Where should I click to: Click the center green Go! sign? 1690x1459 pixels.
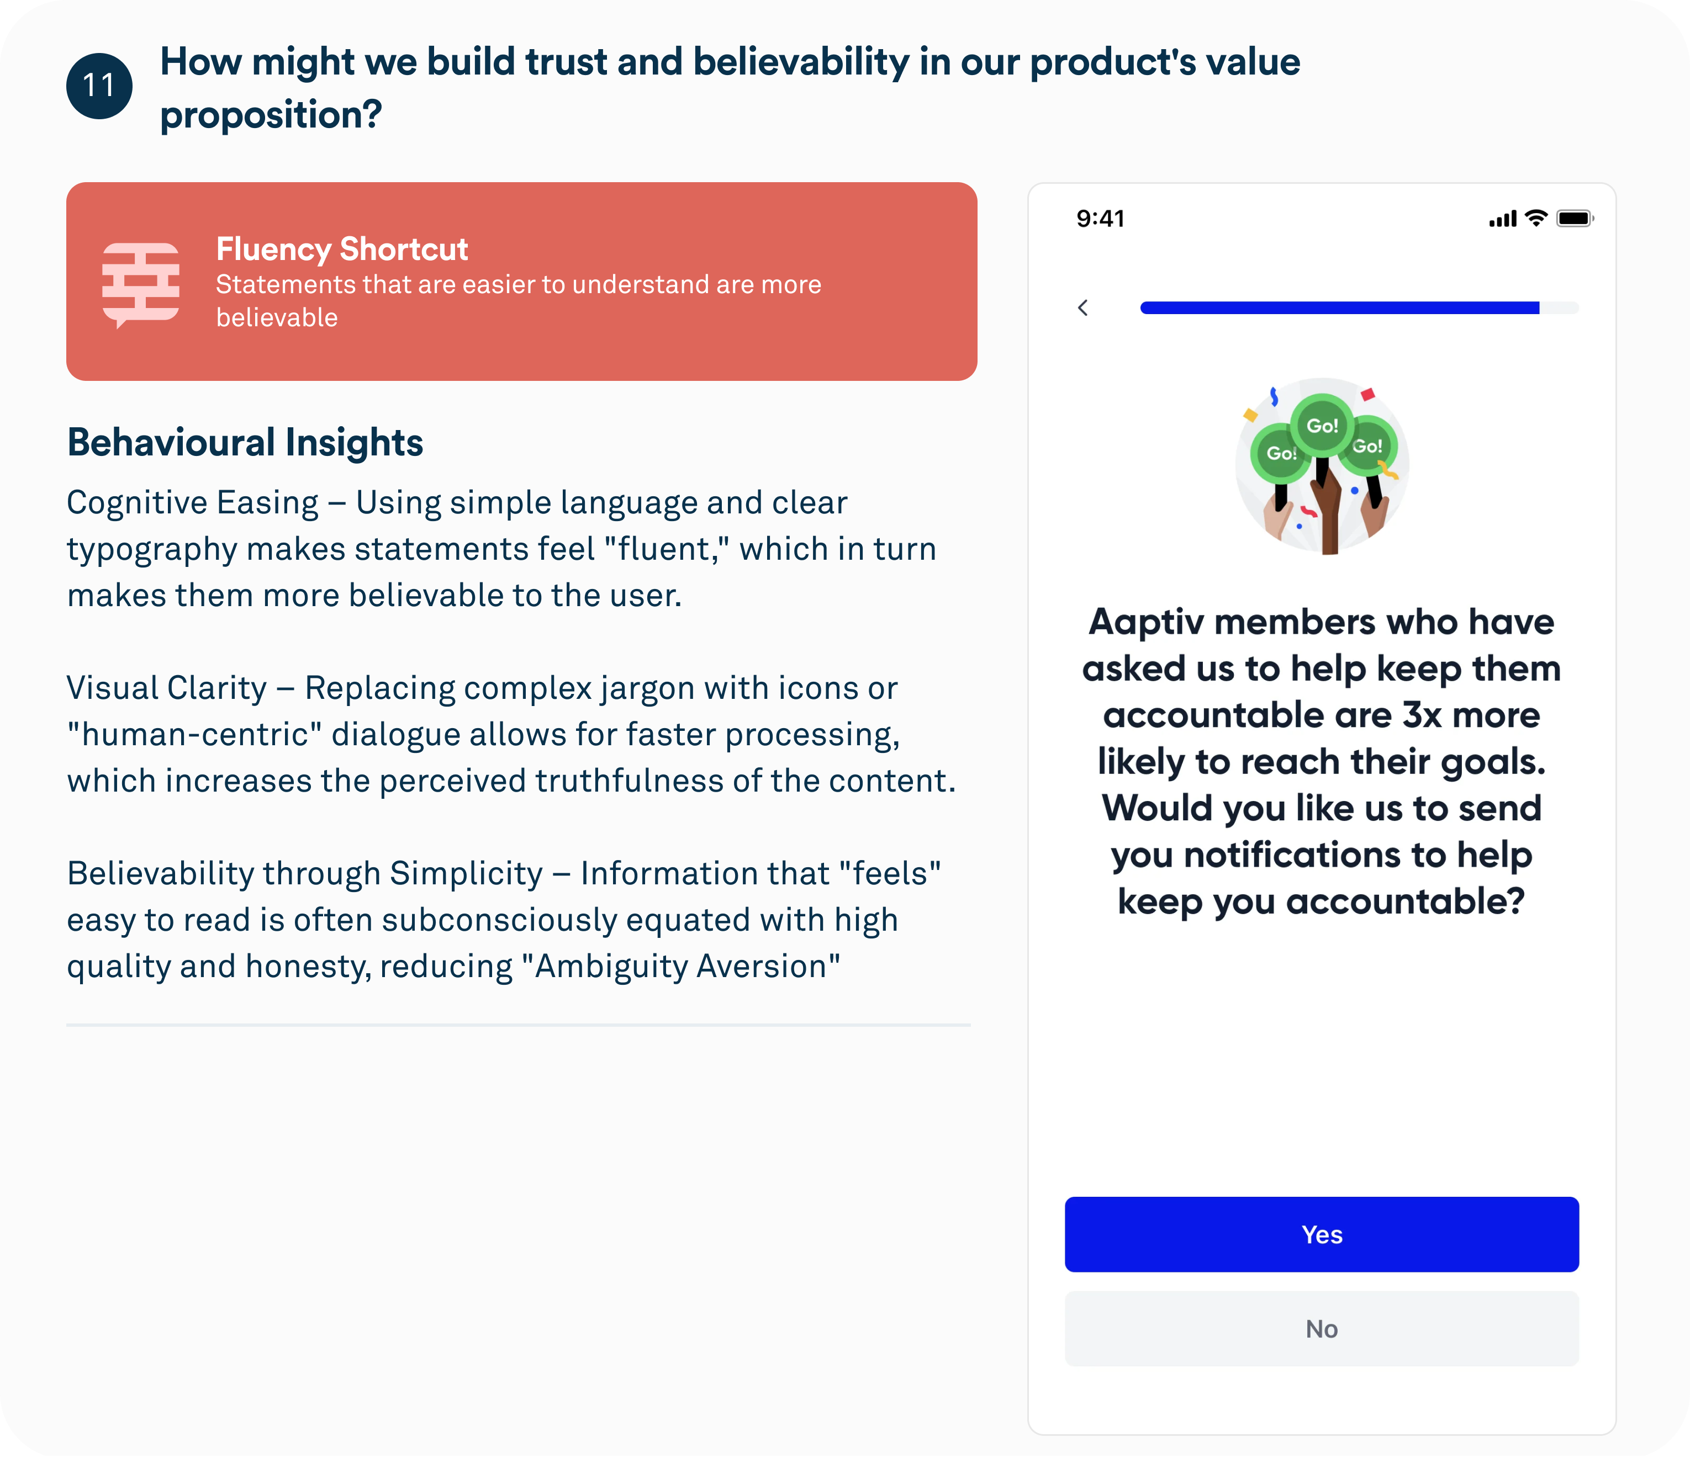pos(1322,426)
